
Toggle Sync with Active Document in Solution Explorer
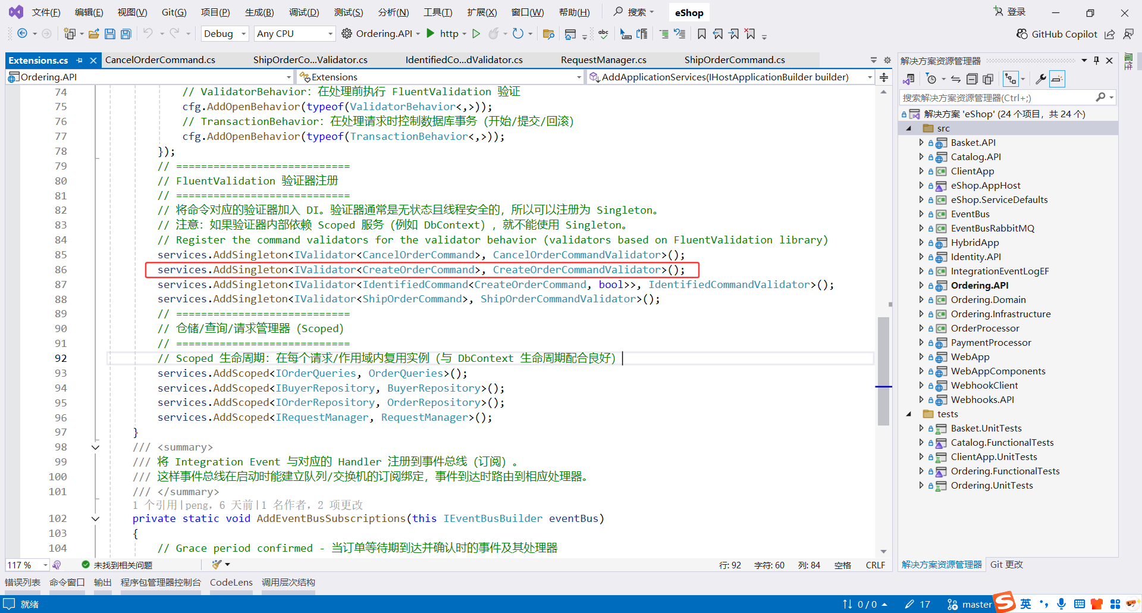(955, 79)
